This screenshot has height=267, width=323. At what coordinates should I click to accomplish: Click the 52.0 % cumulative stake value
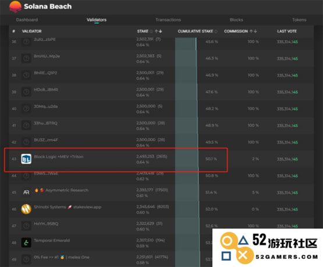[x=212, y=209]
